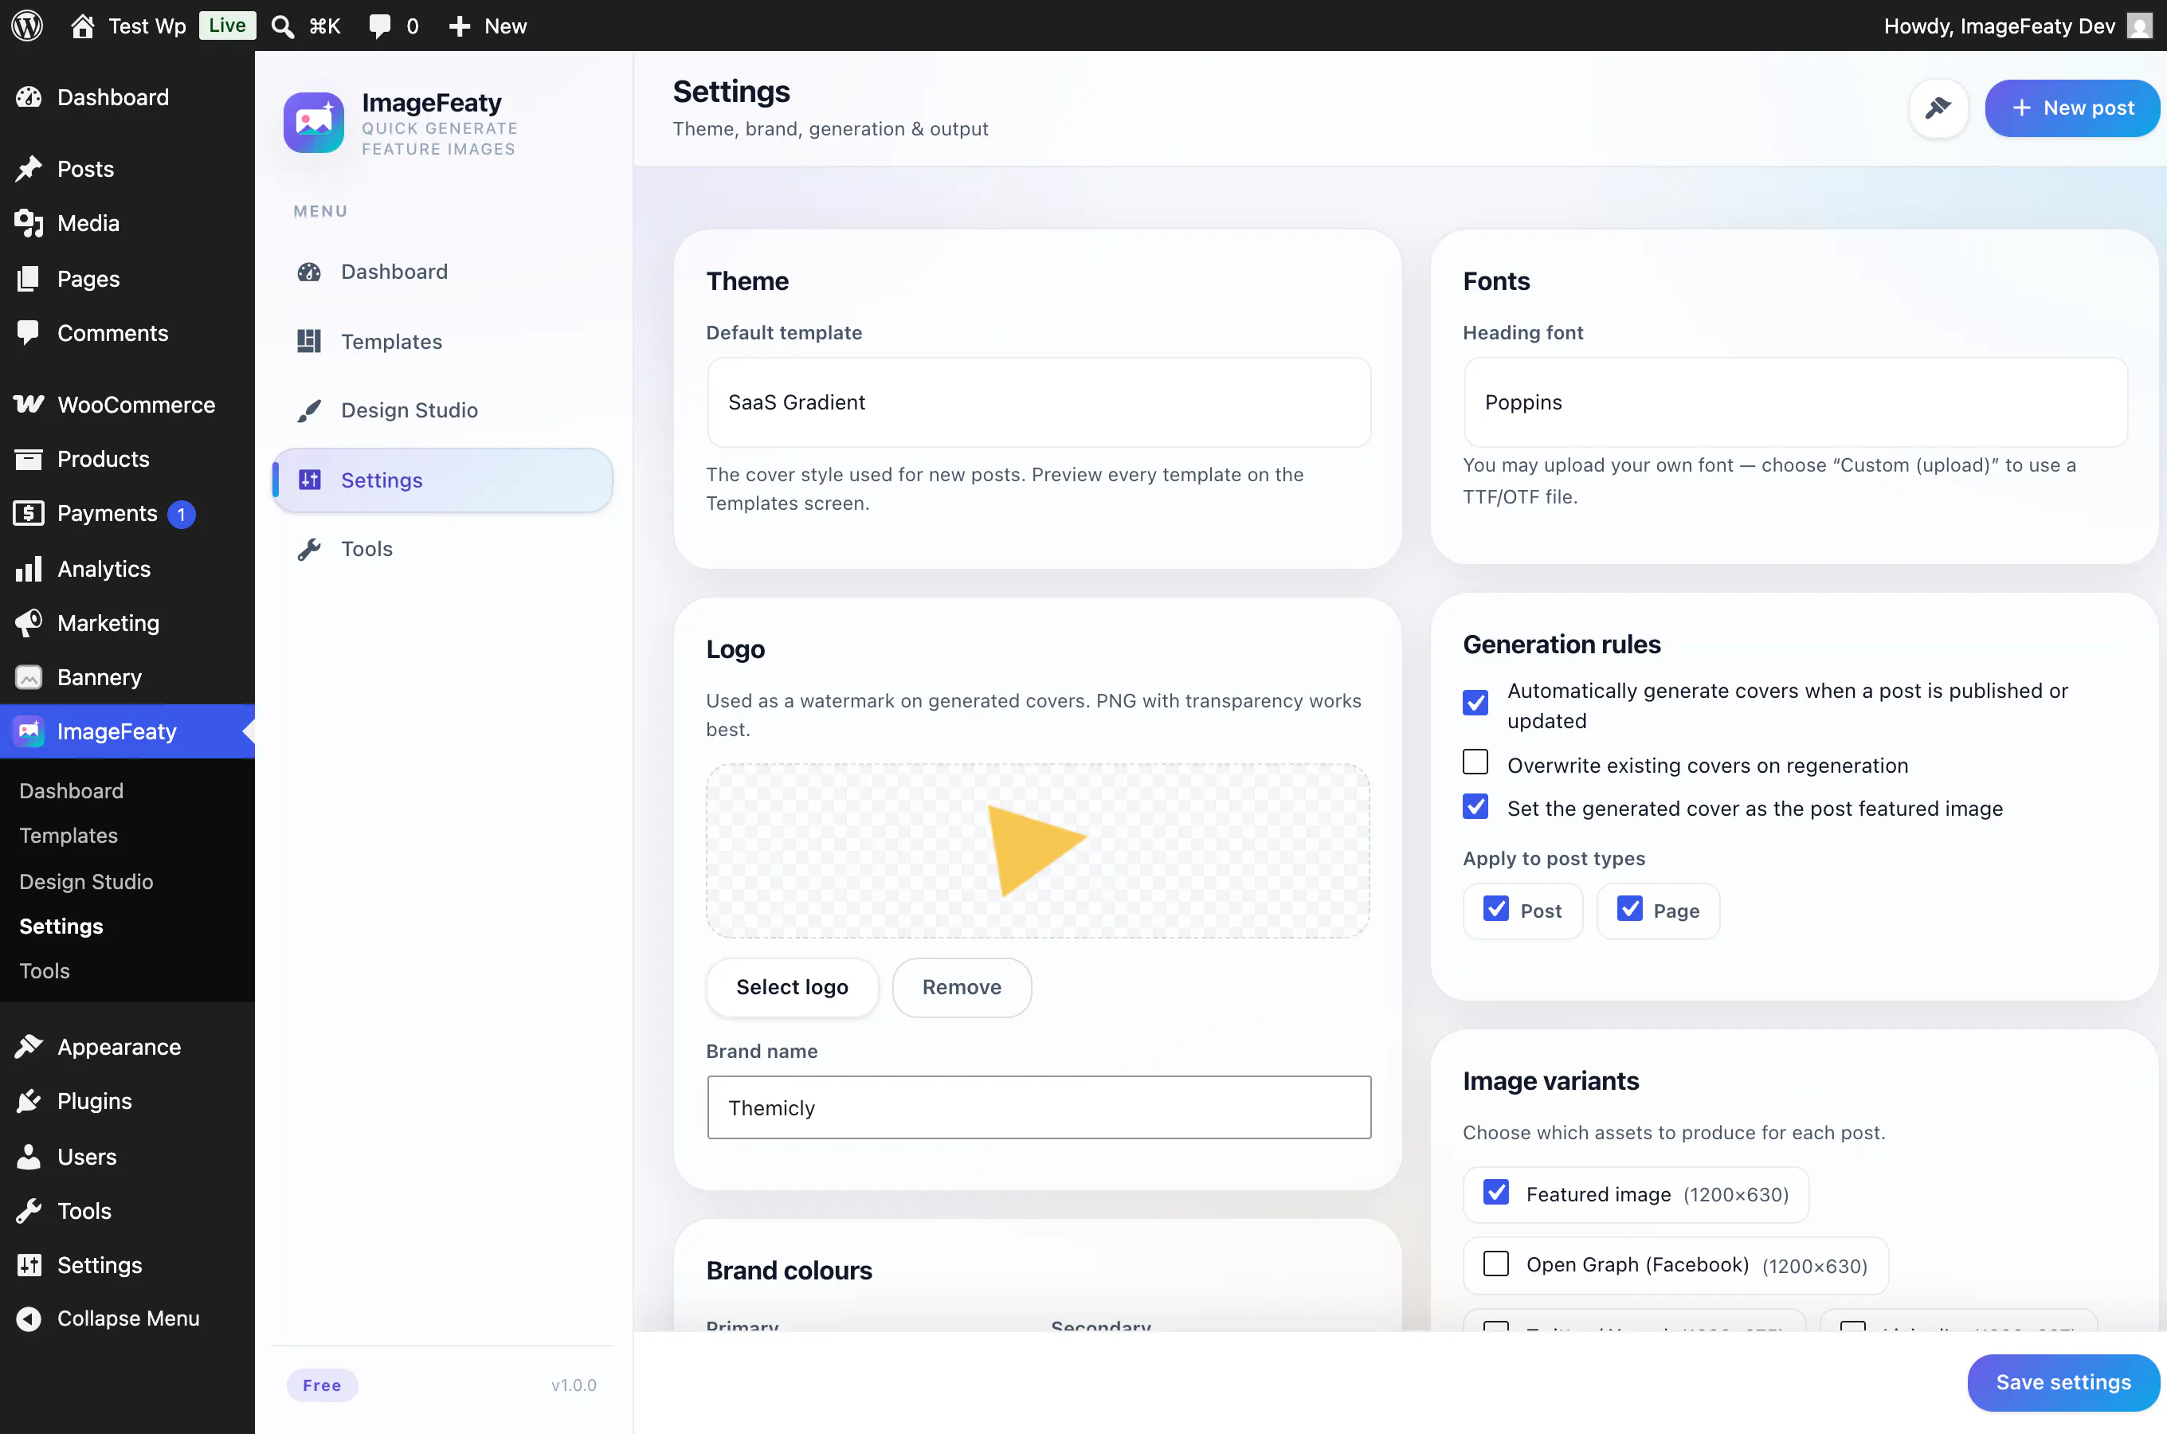Click the Media icon in admin sidebar
This screenshot has width=2167, height=1434.
coord(29,223)
